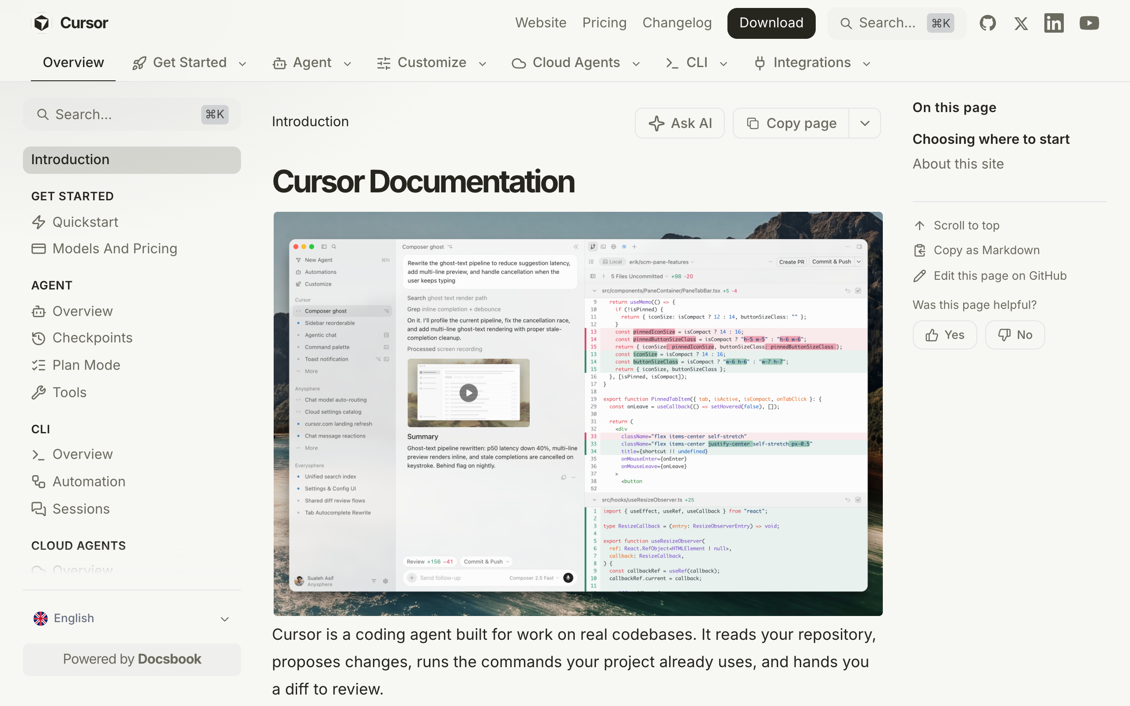Click the Download button
Screen dimensions: 1130x706
pos(772,23)
